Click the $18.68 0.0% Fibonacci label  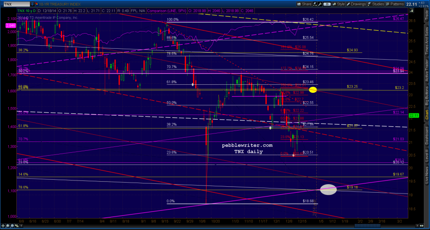click(308, 201)
